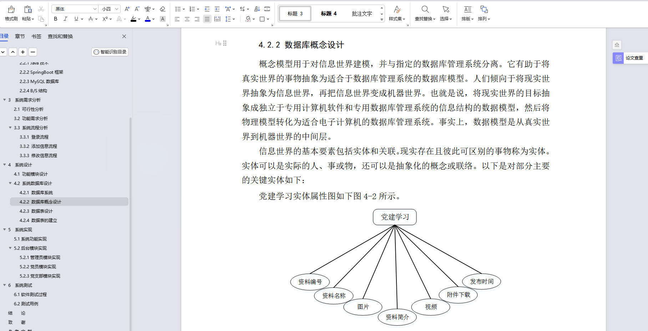Image resolution: width=648 pixels, height=331 pixels.
Task: Switch to the 书签 tab in the sidebar
Action: 36,36
